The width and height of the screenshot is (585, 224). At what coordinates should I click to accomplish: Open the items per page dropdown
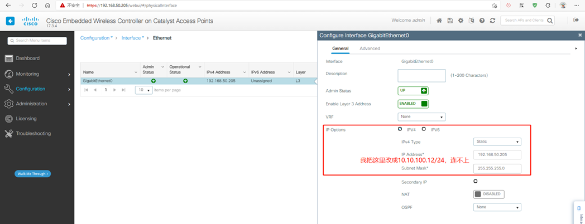(x=143, y=90)
